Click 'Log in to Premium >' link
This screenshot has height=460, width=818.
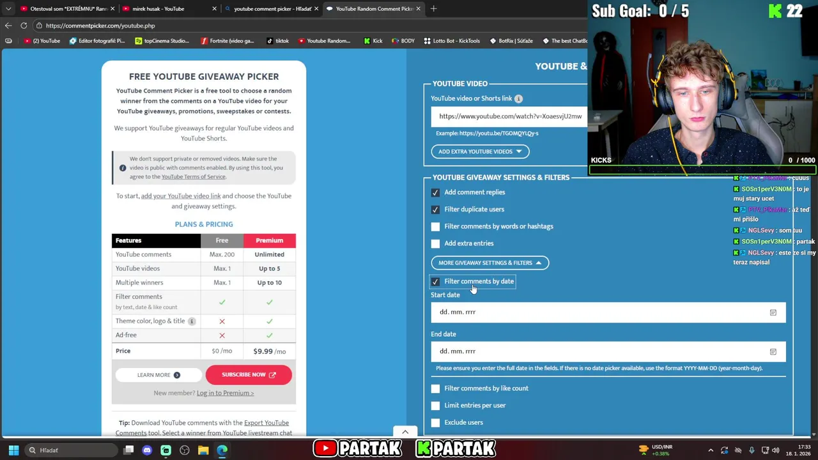coord(225,393)
